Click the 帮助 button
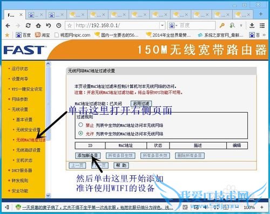Viewport: 270px width, 214px height. click(x=122, y=165)
